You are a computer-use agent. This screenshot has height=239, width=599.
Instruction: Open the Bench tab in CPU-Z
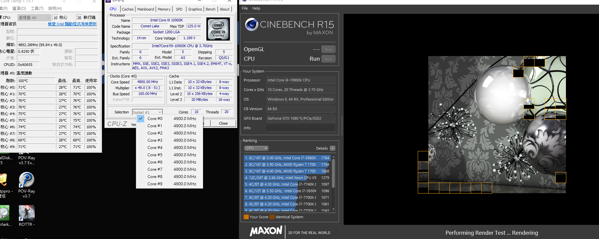point(211,9)
